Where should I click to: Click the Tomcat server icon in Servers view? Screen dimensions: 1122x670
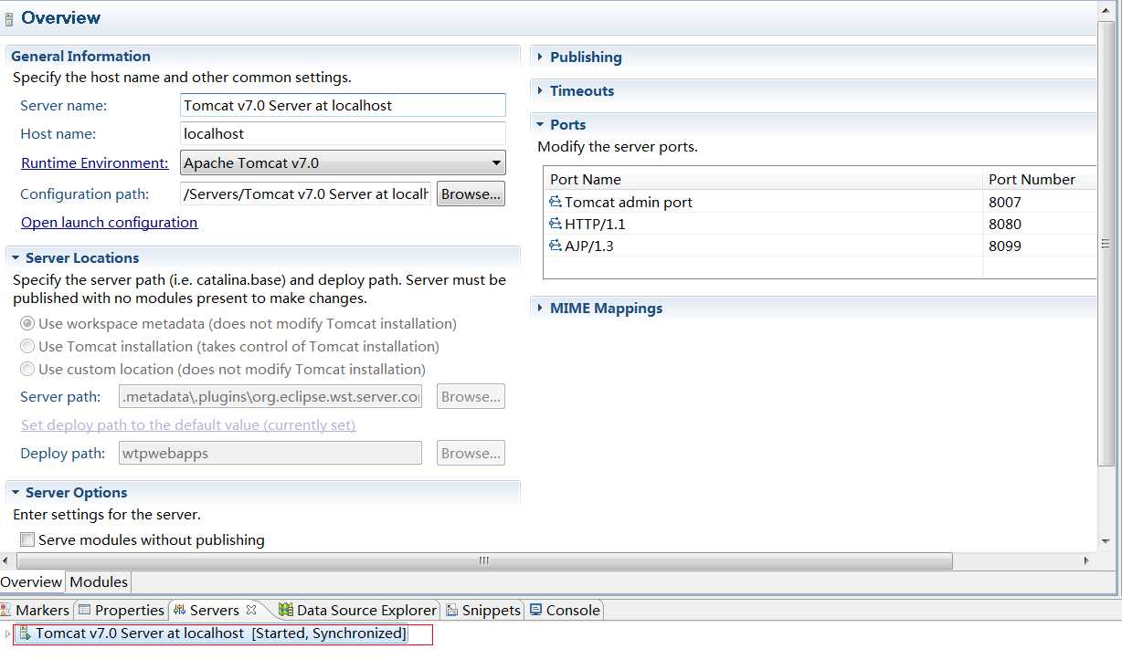coord(26,633)
